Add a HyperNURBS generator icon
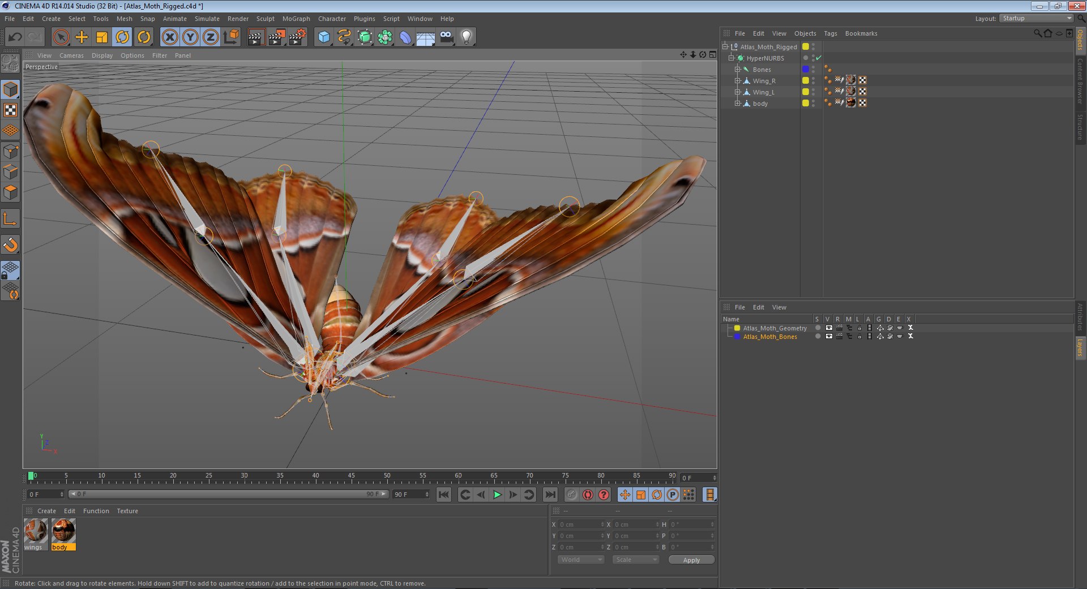This screenshot has height=589, width=1087. 365,37
